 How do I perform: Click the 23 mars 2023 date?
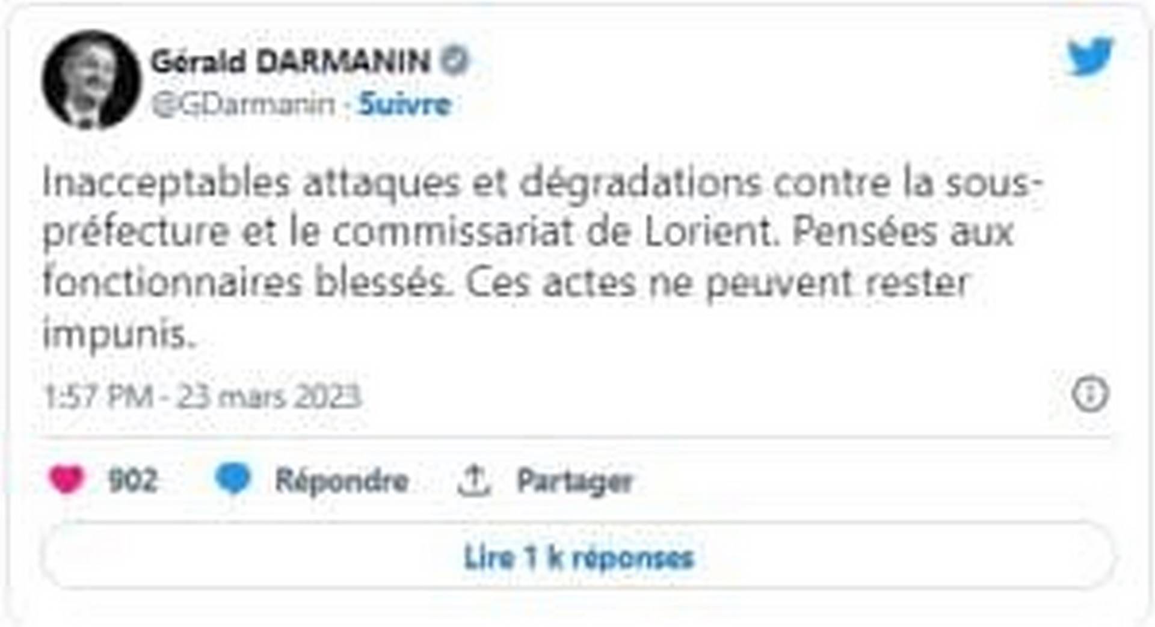[x=268, y=397]
